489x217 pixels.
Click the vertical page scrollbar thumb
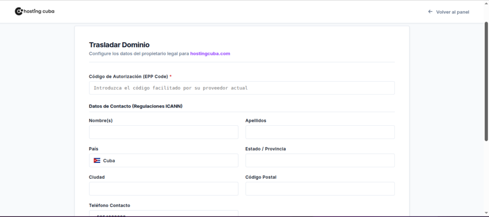(x=486, y=81)
